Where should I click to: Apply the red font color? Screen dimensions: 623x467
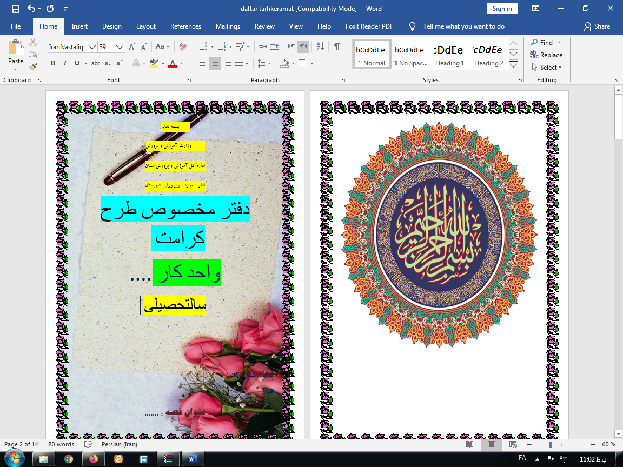(173, 64)
